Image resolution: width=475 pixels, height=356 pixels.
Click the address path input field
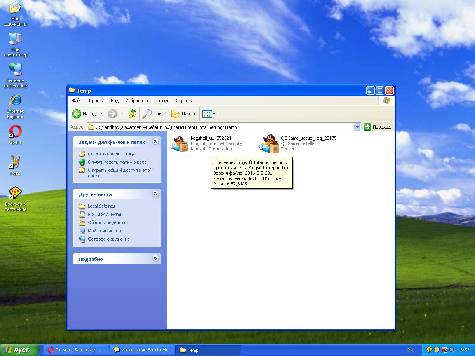[x=223, y=127]
